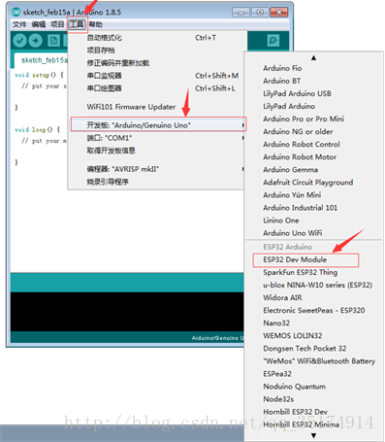Expand 开发板 Arduino/Genuino Uno submenu
Image resolution: width=385 pixels, height=442 pixels.
[158, 124]
